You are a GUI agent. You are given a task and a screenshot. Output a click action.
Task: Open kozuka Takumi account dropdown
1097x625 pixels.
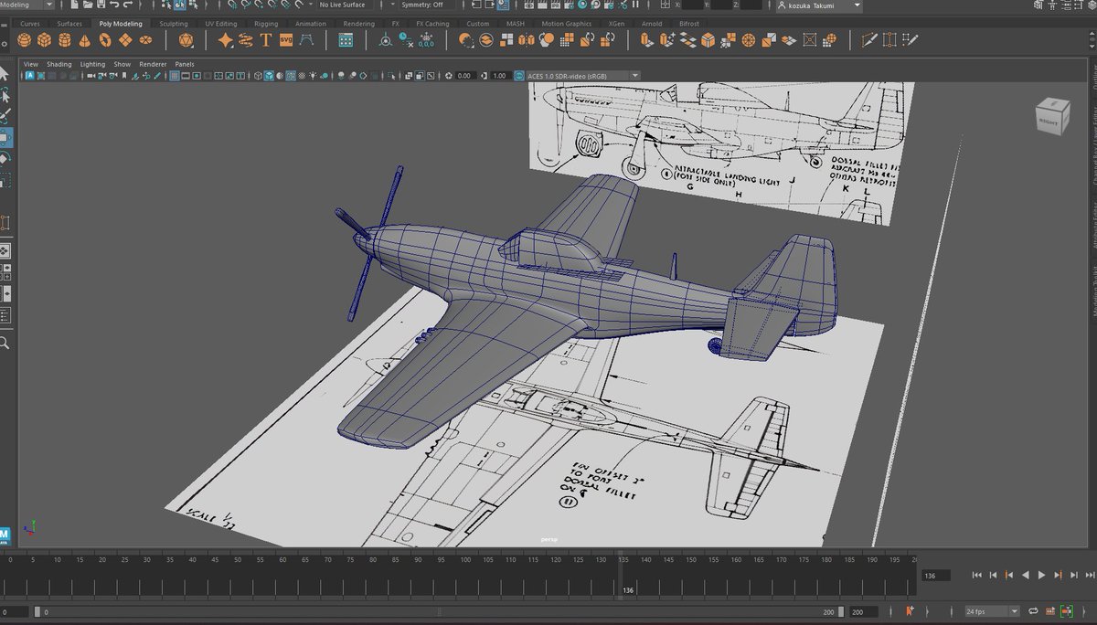click(818, 5)
